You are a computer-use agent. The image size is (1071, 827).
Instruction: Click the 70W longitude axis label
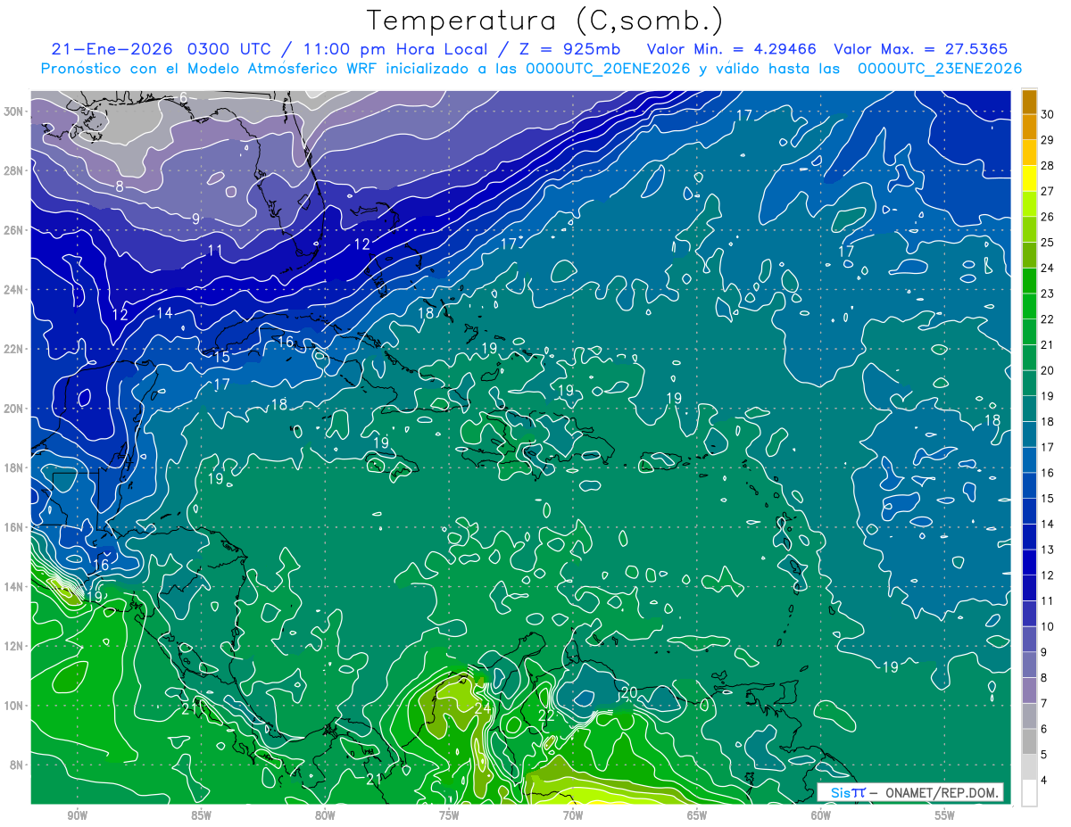point(573,815)
